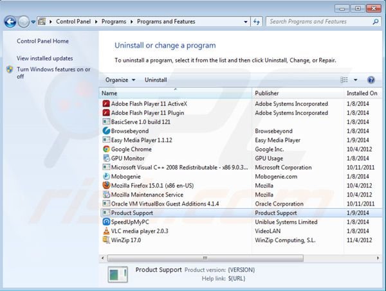Click the GPU Monitor icon
This screenshot has height=291, width=386.
[106, 158]
